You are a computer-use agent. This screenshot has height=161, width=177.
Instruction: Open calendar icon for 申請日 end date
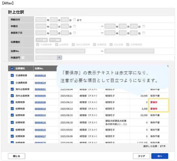[x=143, y=26]
